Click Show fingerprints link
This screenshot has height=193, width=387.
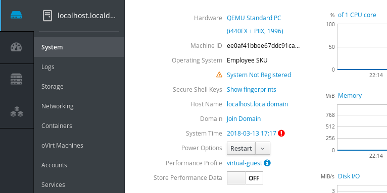coord(252,89)
